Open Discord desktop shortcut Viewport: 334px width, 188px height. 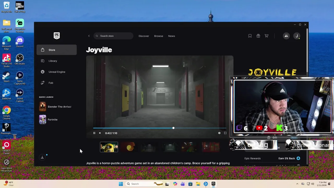click(20, 42)
